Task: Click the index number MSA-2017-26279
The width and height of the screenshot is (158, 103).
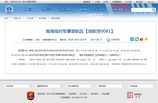Action: [x=77, y=40]
